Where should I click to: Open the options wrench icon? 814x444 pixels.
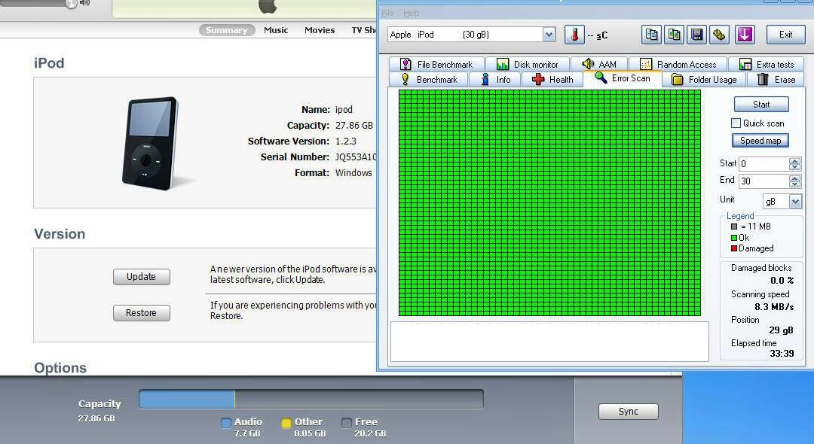(720, 35)
